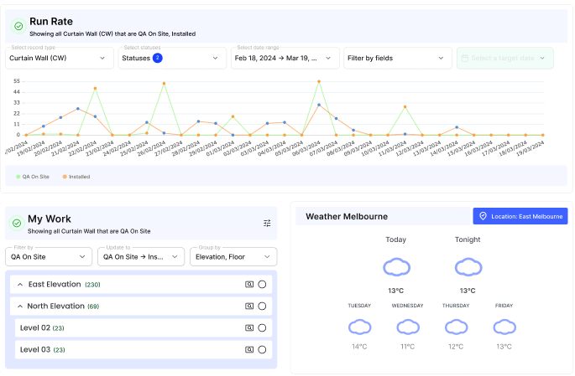Click Wednesday's cloud forecast icon
The width and height of the screenshot is (575, 376).
click(408, 327)
